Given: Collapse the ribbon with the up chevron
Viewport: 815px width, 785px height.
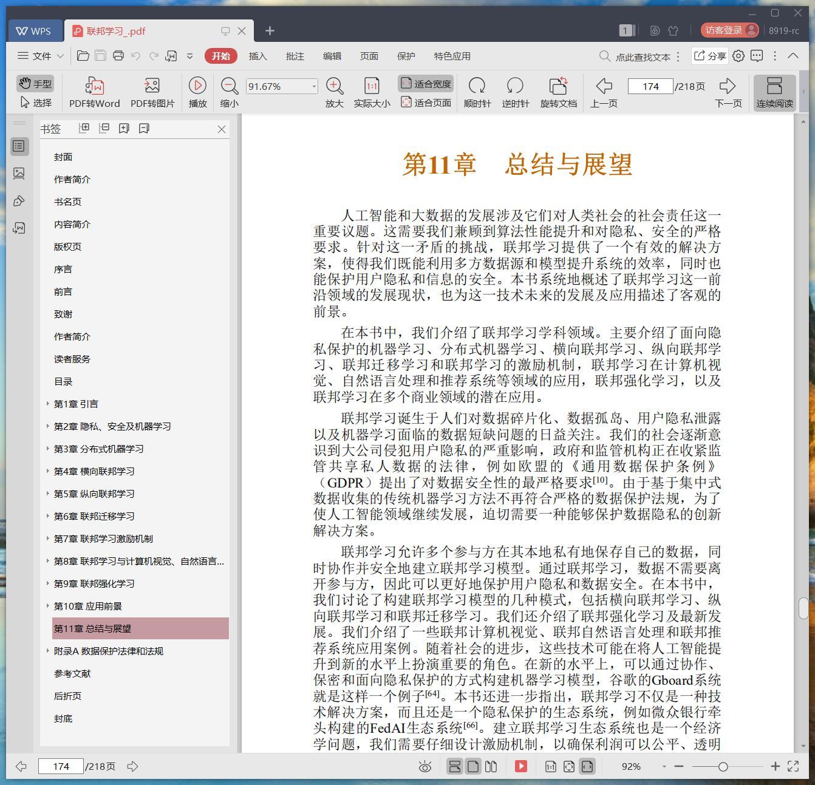Looking at the screenshot, I should click(x=793, y=56).
